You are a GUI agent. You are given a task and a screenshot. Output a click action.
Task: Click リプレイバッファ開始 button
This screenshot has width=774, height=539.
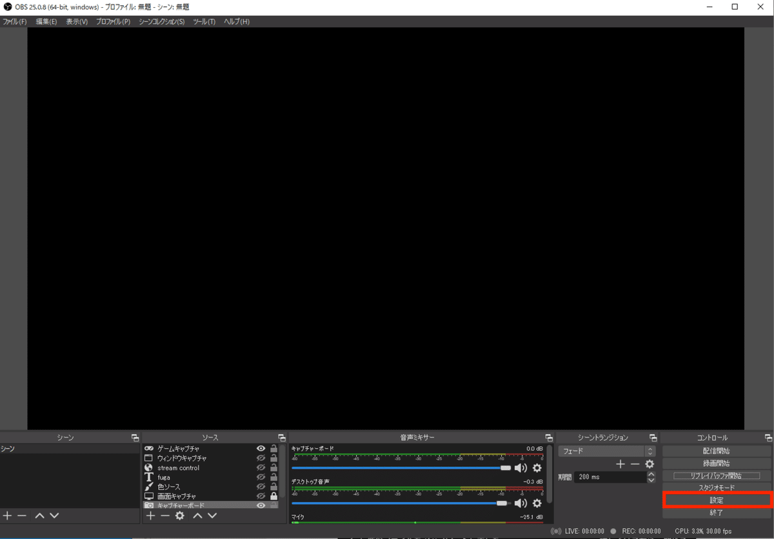pos(716,475)
